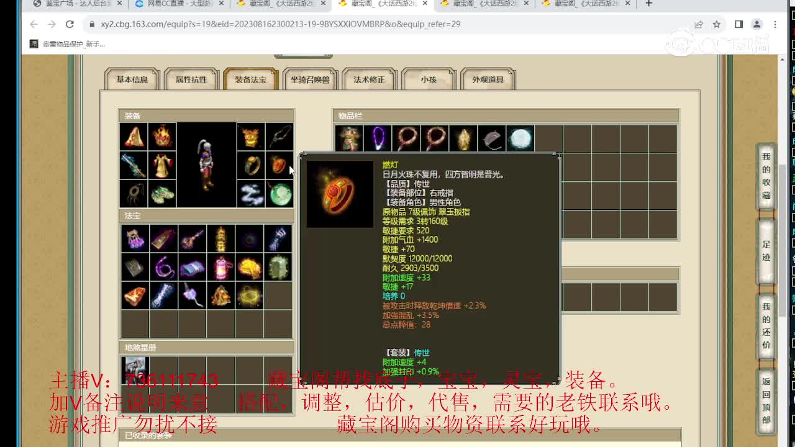Image resolution: width=795 pixels, height=447 pixels.
Task: Select the orange ring equipment slot
Action: pos(279,165)
